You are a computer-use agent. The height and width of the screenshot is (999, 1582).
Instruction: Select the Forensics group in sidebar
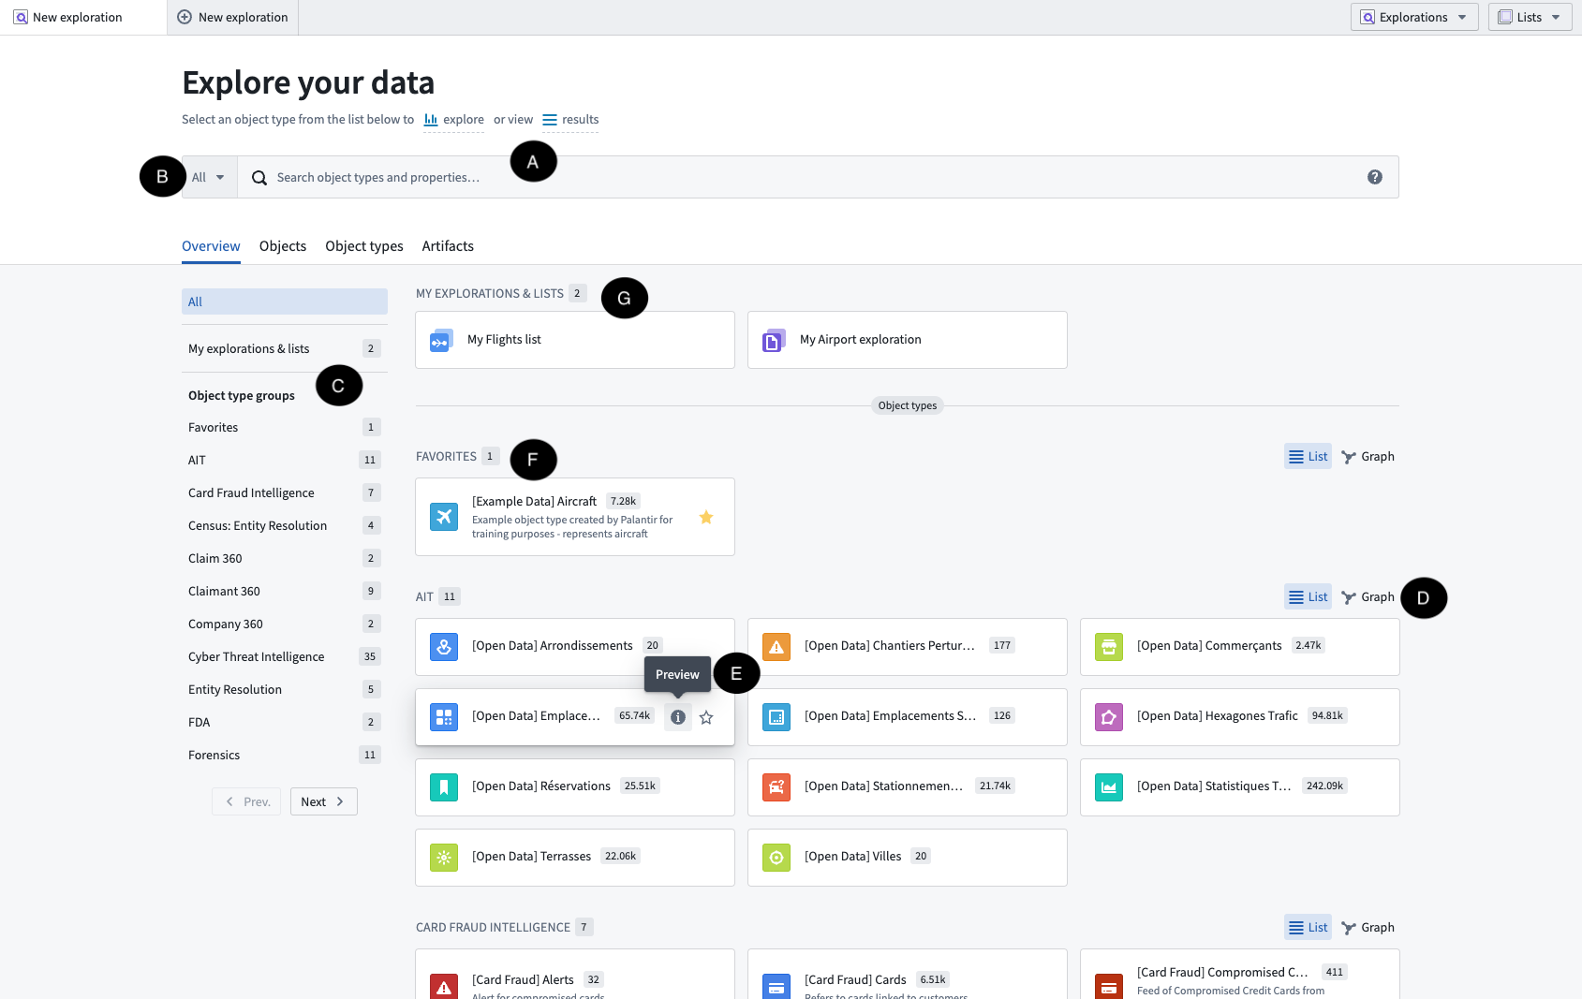284,755
